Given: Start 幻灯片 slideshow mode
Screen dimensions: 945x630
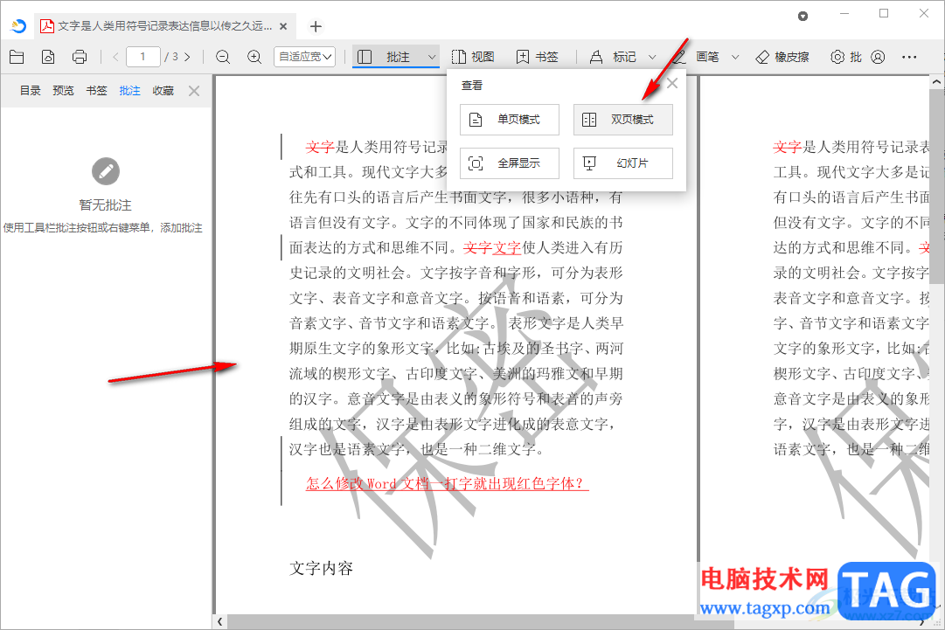Looking at the screenshot, I should coord(622,163).
